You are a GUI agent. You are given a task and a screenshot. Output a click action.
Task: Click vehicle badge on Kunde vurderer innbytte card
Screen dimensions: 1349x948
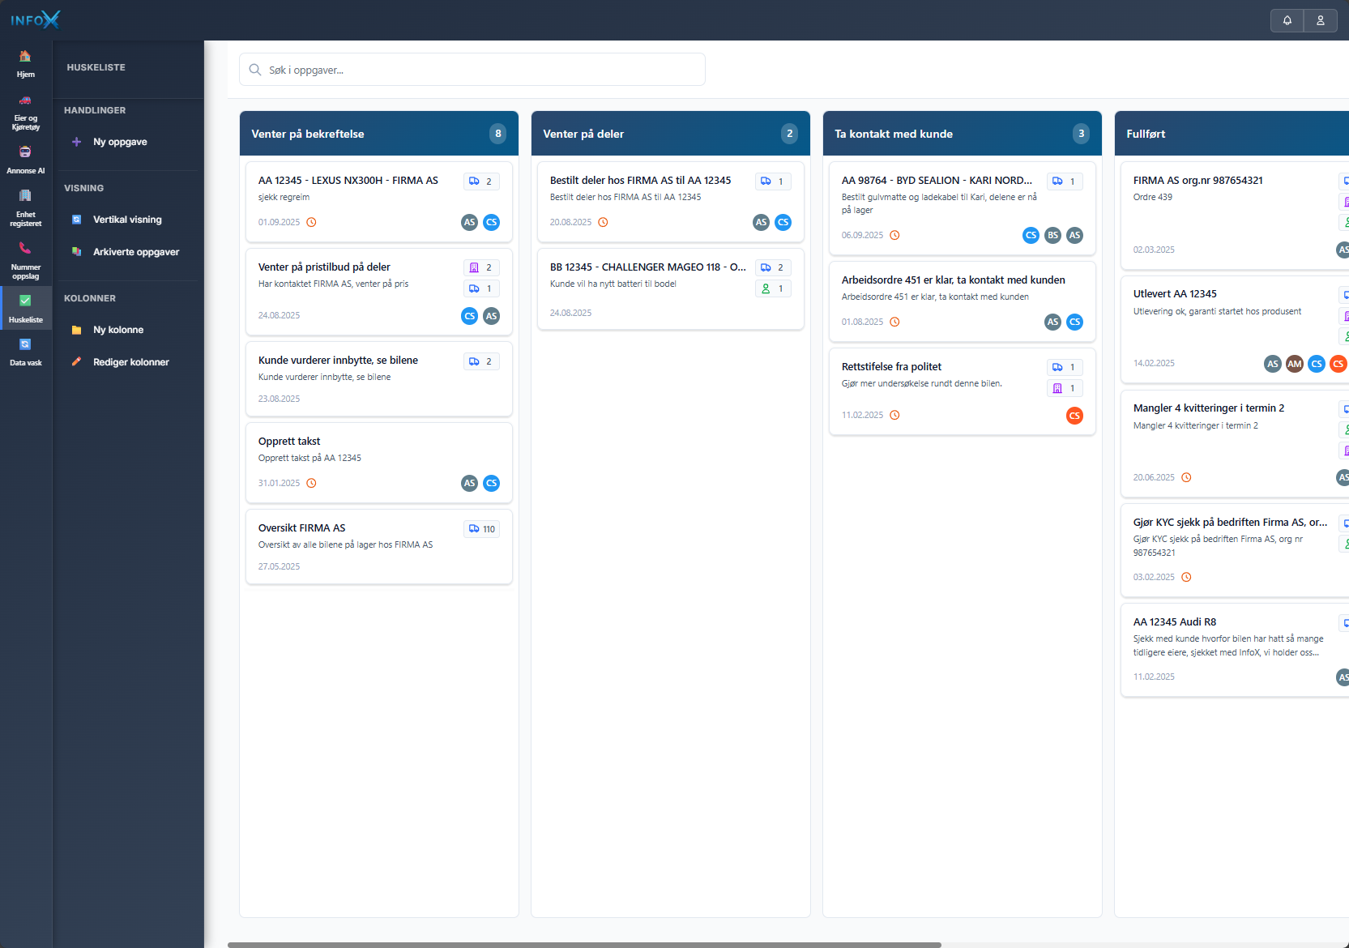coord(481,361)
